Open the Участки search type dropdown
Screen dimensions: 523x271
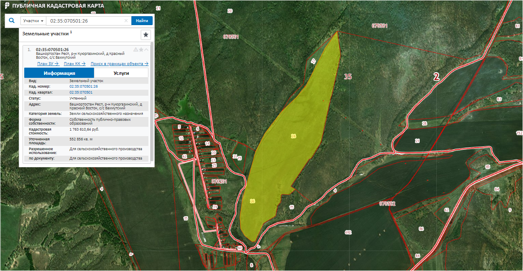click(33, 21)
